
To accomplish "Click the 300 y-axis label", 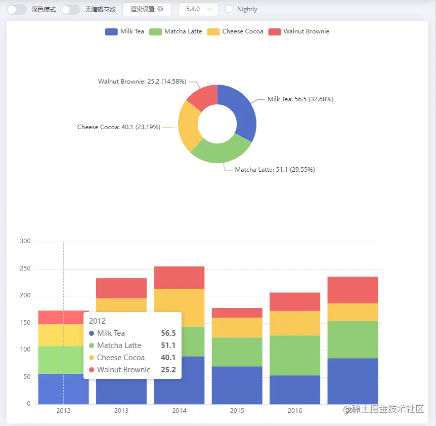I will click(x=25, y=241).
